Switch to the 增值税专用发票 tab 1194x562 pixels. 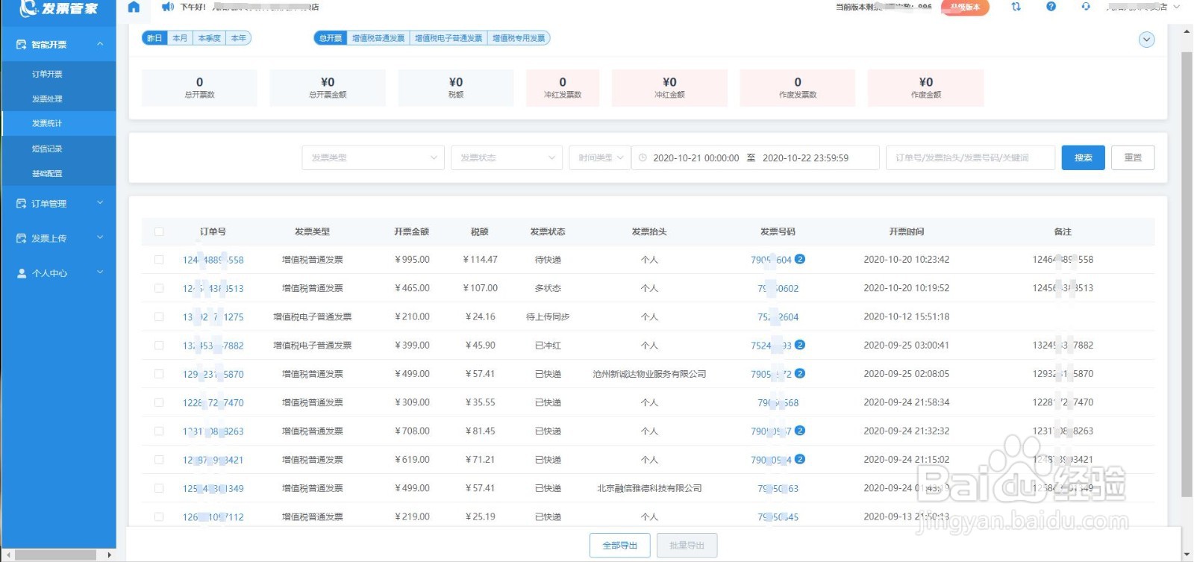[x=519, y=38]
